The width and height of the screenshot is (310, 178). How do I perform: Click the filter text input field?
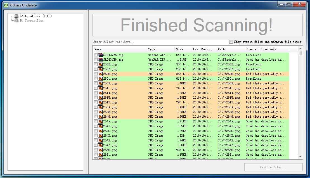coord(160,42)
